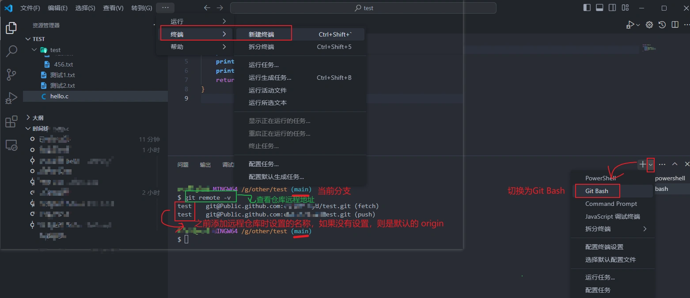Image resolution: width=690 pixels, height=298 pixels.
Task: Open editor toolbar more actions ellipsis
Action: pos(686,25)
